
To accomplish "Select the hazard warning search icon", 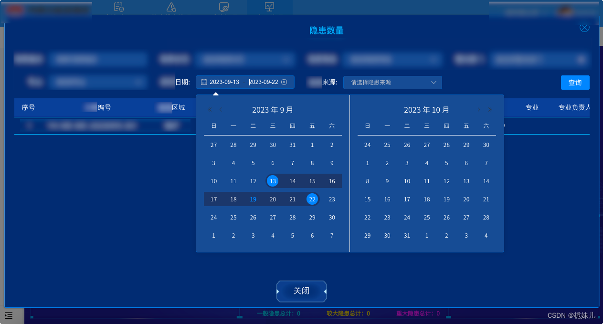I will click(171, 7).
